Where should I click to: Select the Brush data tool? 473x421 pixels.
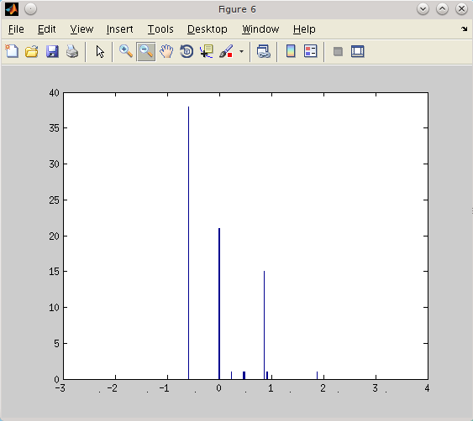point(226,51)
